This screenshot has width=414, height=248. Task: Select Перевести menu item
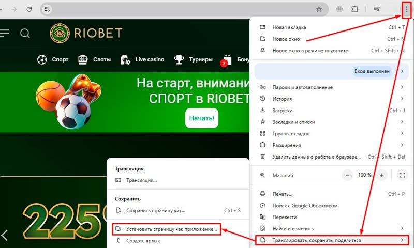332,217
